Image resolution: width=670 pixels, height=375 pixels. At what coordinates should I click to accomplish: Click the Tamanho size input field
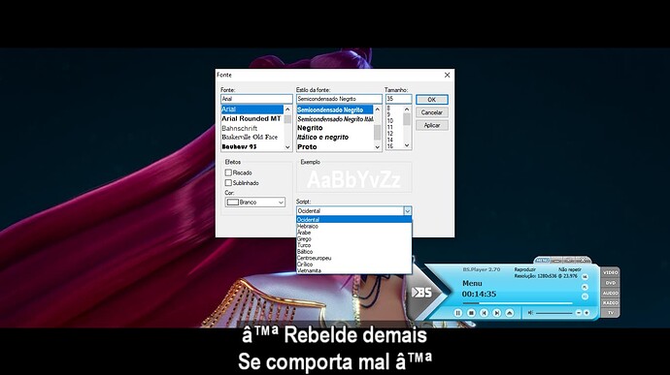pos(398,99)
